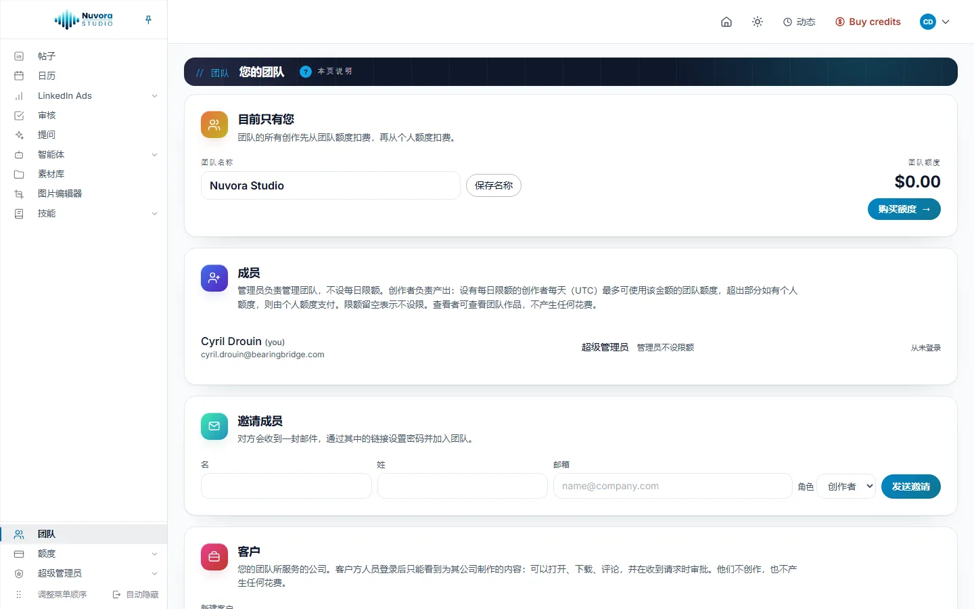Click the 购买额度 button
The image size is (974, 609).
904,209
